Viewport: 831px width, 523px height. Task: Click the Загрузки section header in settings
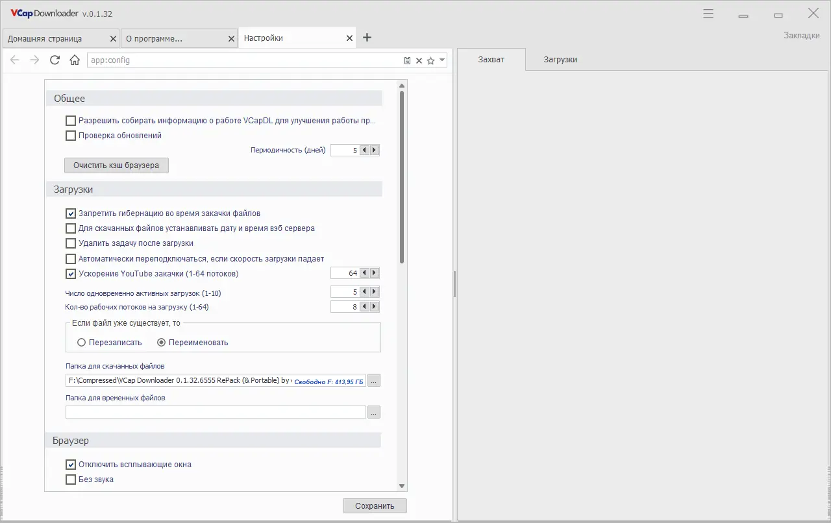[x=214, y=189]
